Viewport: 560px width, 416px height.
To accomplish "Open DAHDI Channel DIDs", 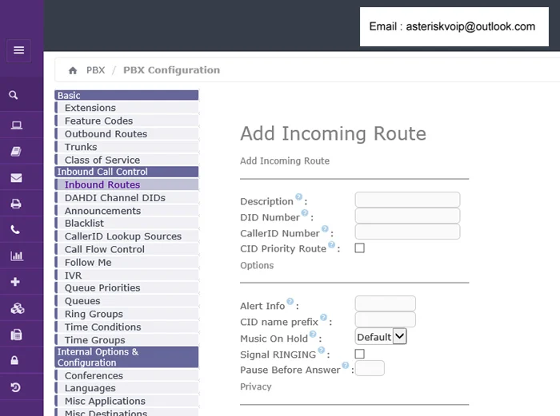I will pyautogui.click(x=126, y=198).
